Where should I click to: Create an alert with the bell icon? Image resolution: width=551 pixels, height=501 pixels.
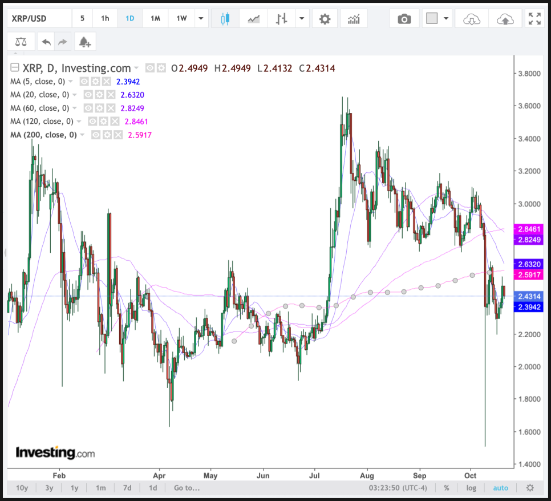84,42
